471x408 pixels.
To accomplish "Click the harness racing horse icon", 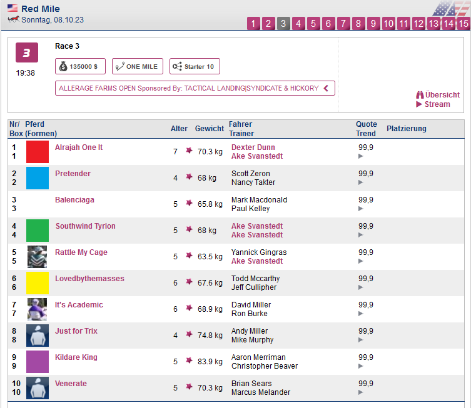I will pyautogui.click(x=14, y=19).
